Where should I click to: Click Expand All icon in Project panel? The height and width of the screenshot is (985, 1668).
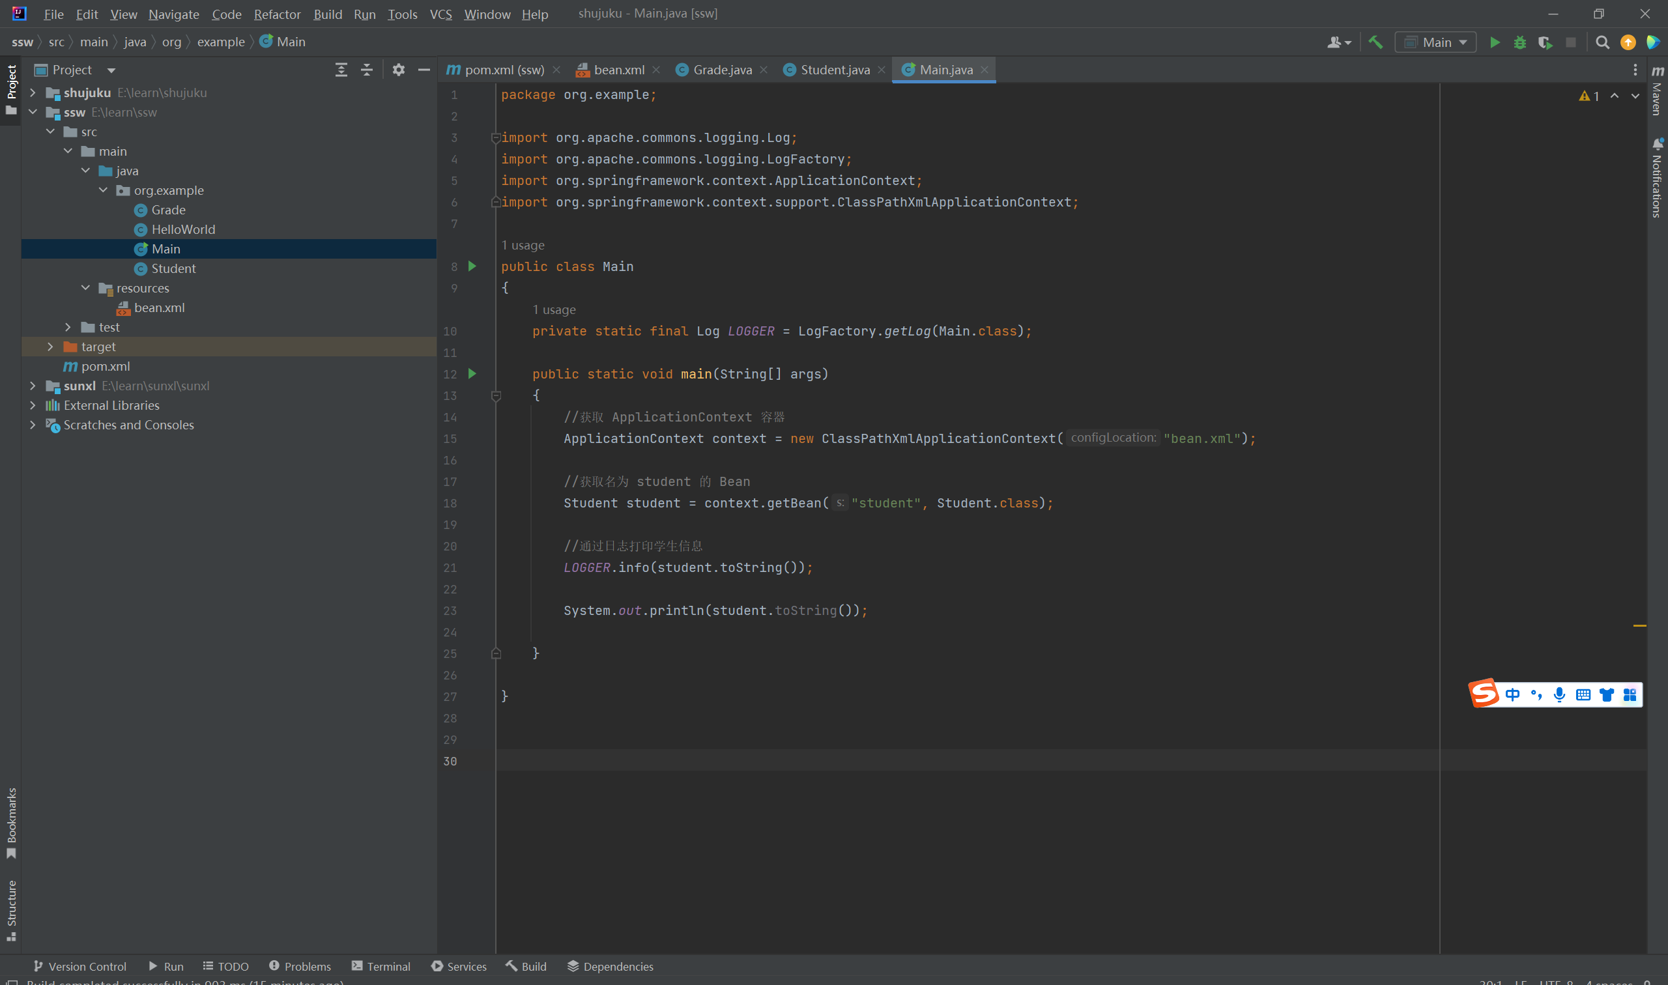click(x=341, y=70)
